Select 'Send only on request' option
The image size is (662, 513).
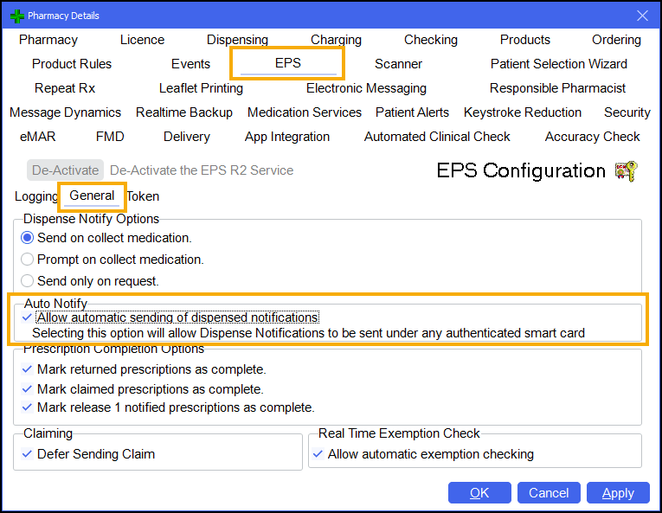[x=29, y=281]
